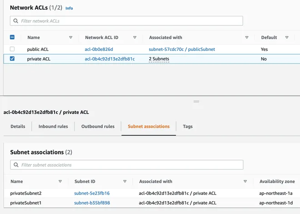Sort subnet associations by Associated with arrow
The image size is (300, 214).
click(245, 181)
